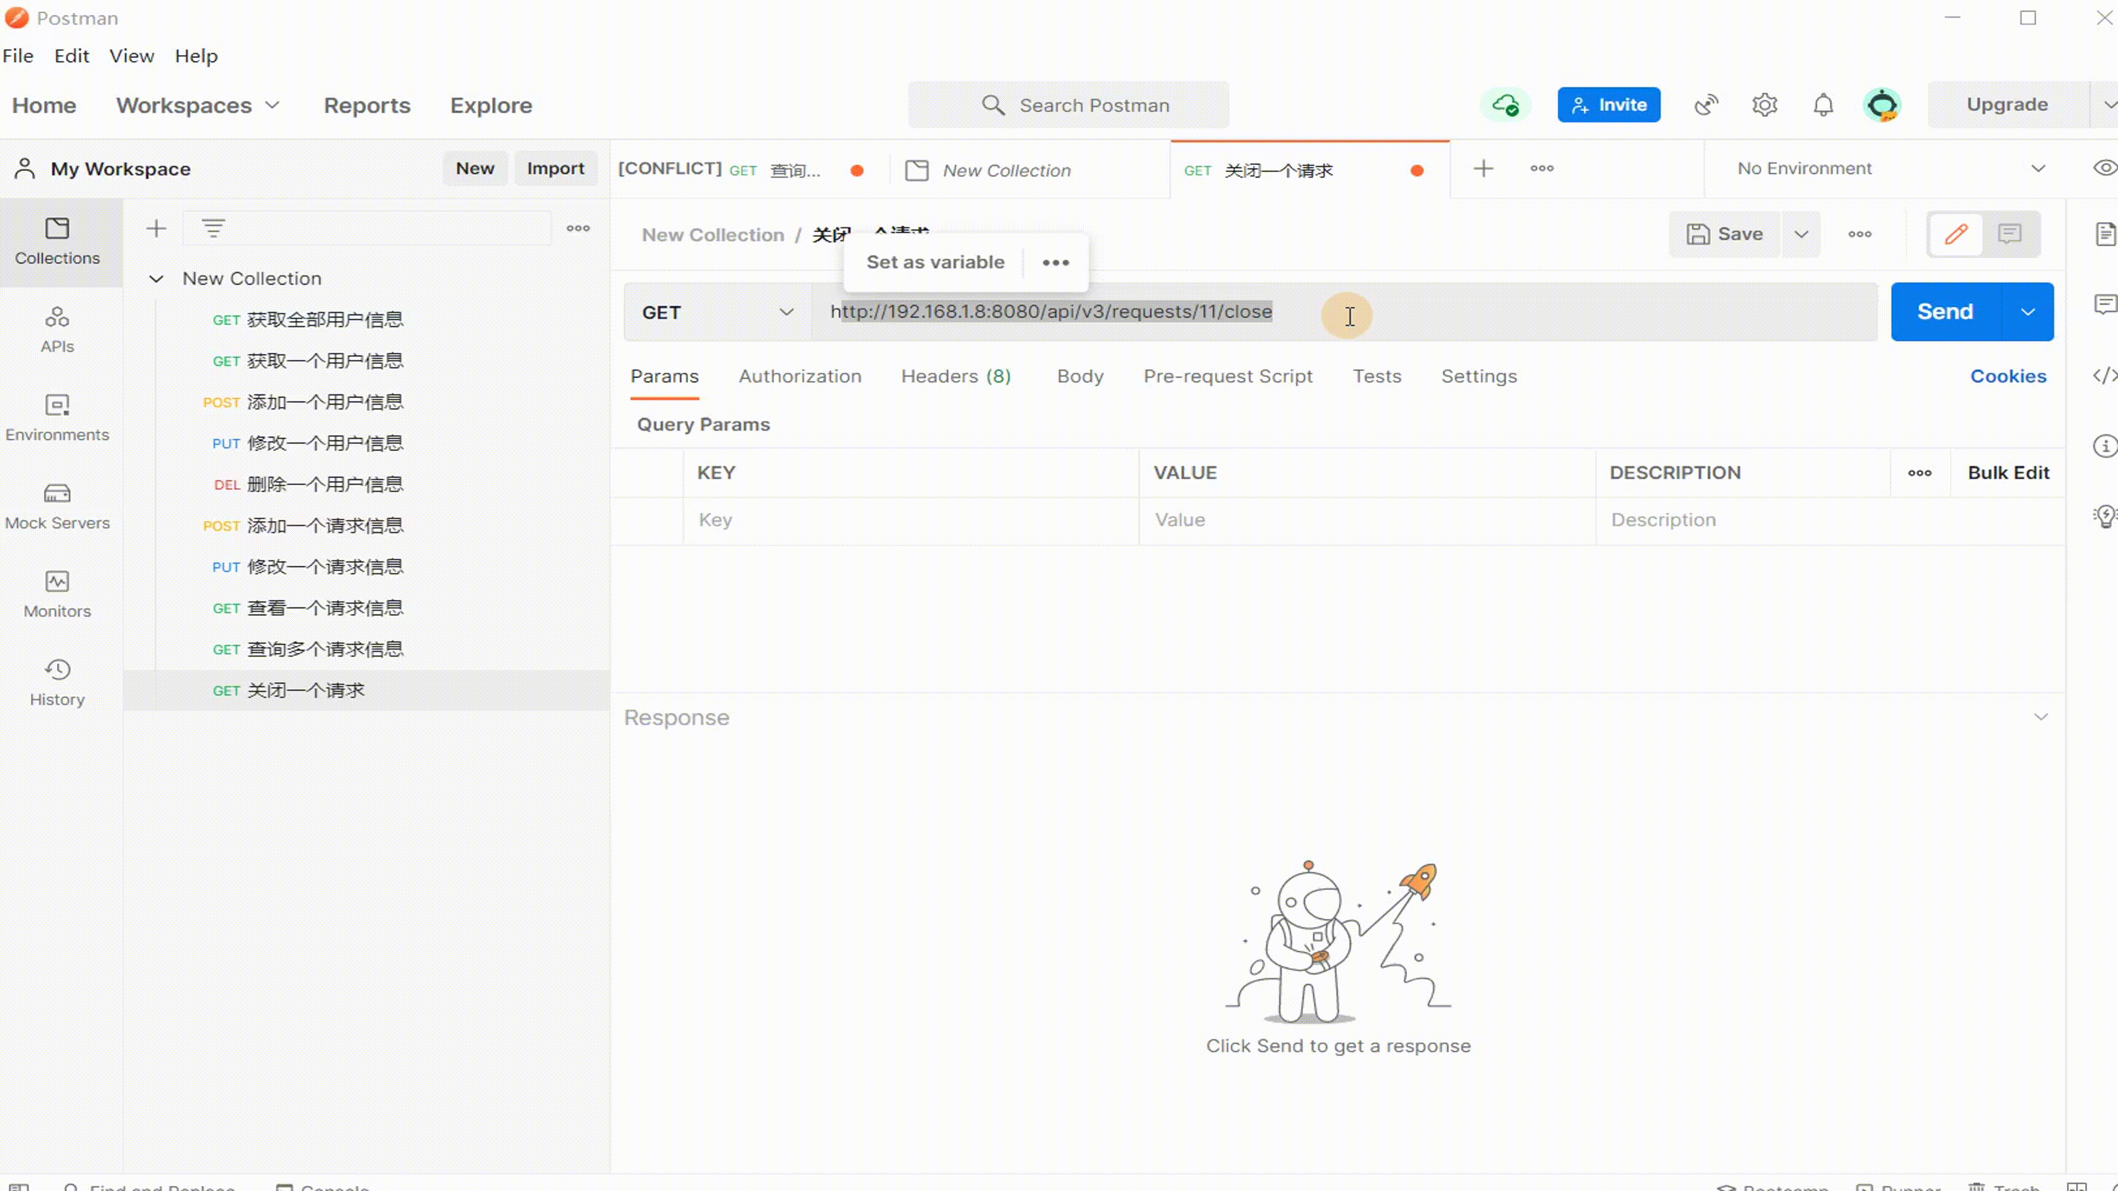Switch to the Headers (8) tab

[955, 375]
